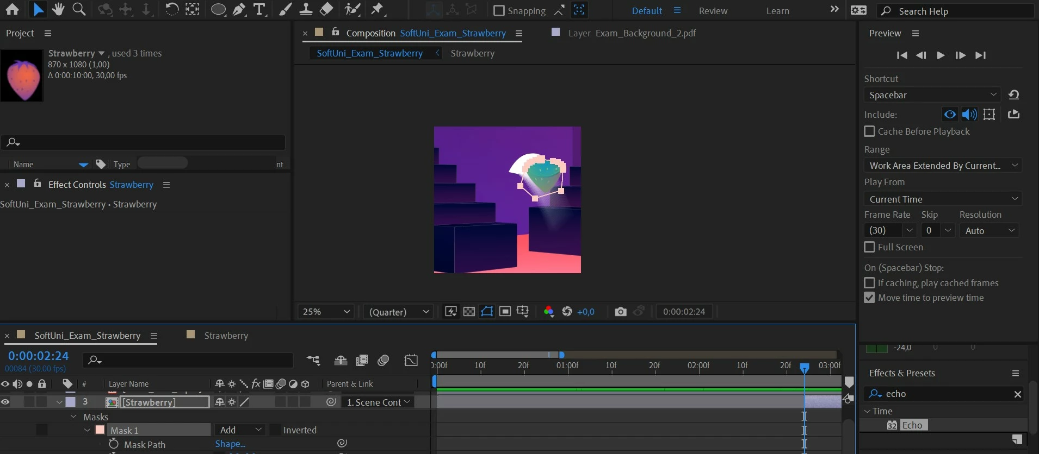Viewport: 1039px width, 454px height.
Task: Toggle mask and shape path visibility
Action: click(x=487, y=311)
